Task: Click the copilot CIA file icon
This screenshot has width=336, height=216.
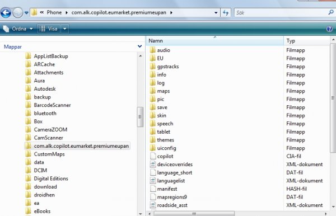Action: tap(153, 156)
